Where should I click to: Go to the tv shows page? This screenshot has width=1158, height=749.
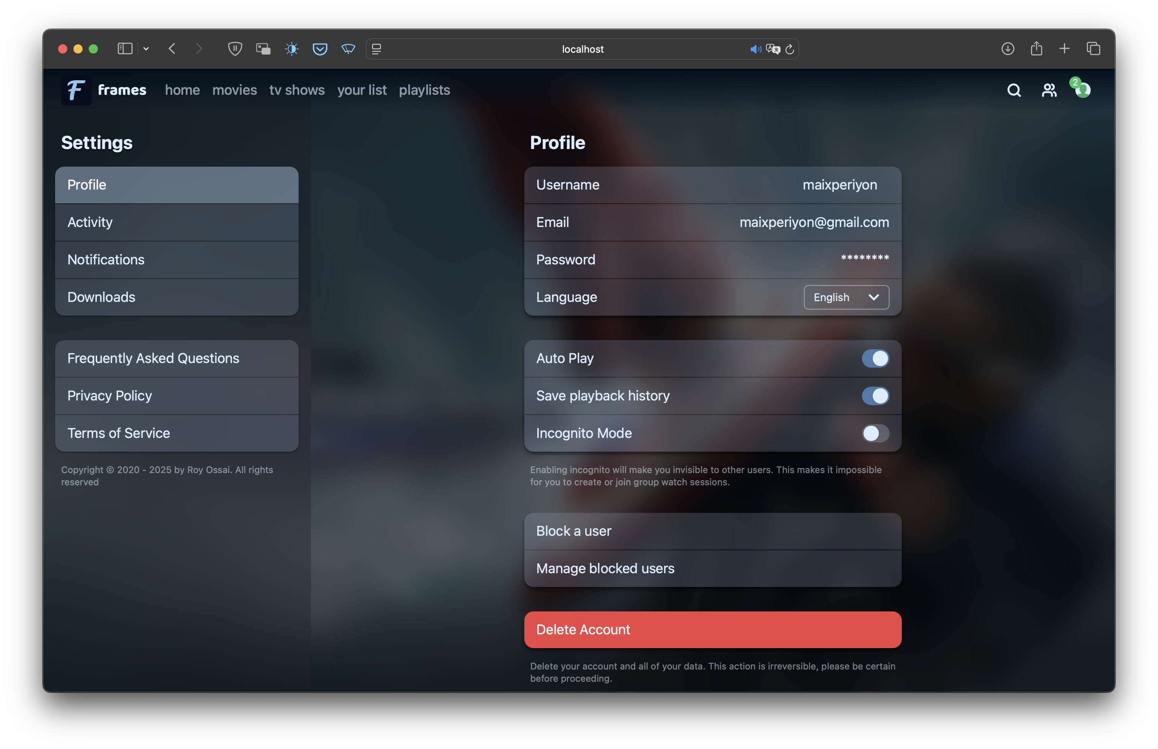tap(297, 91)
